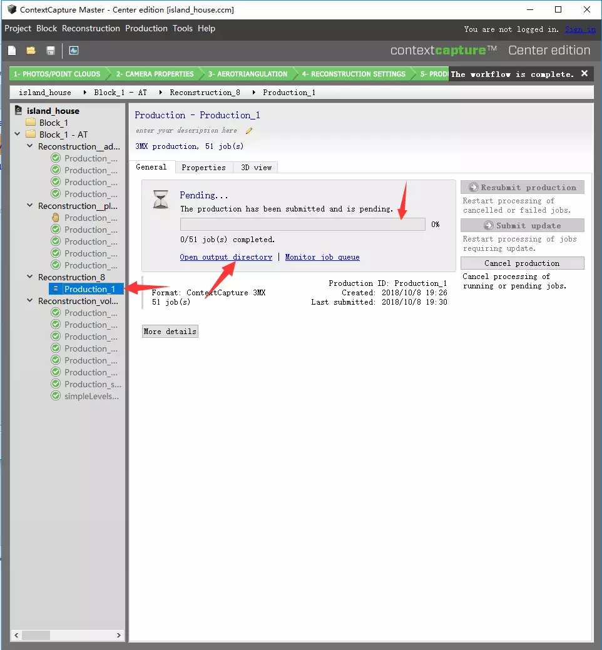Click the Open project folder icon
Viewport: 602px width, 650px height.
tap(31, 51)
